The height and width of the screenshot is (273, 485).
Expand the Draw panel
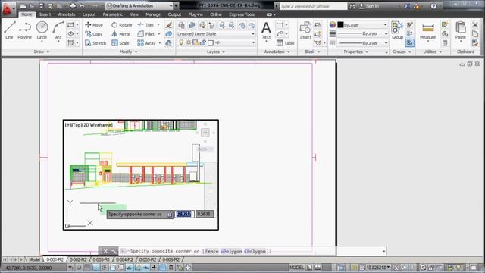42,52
